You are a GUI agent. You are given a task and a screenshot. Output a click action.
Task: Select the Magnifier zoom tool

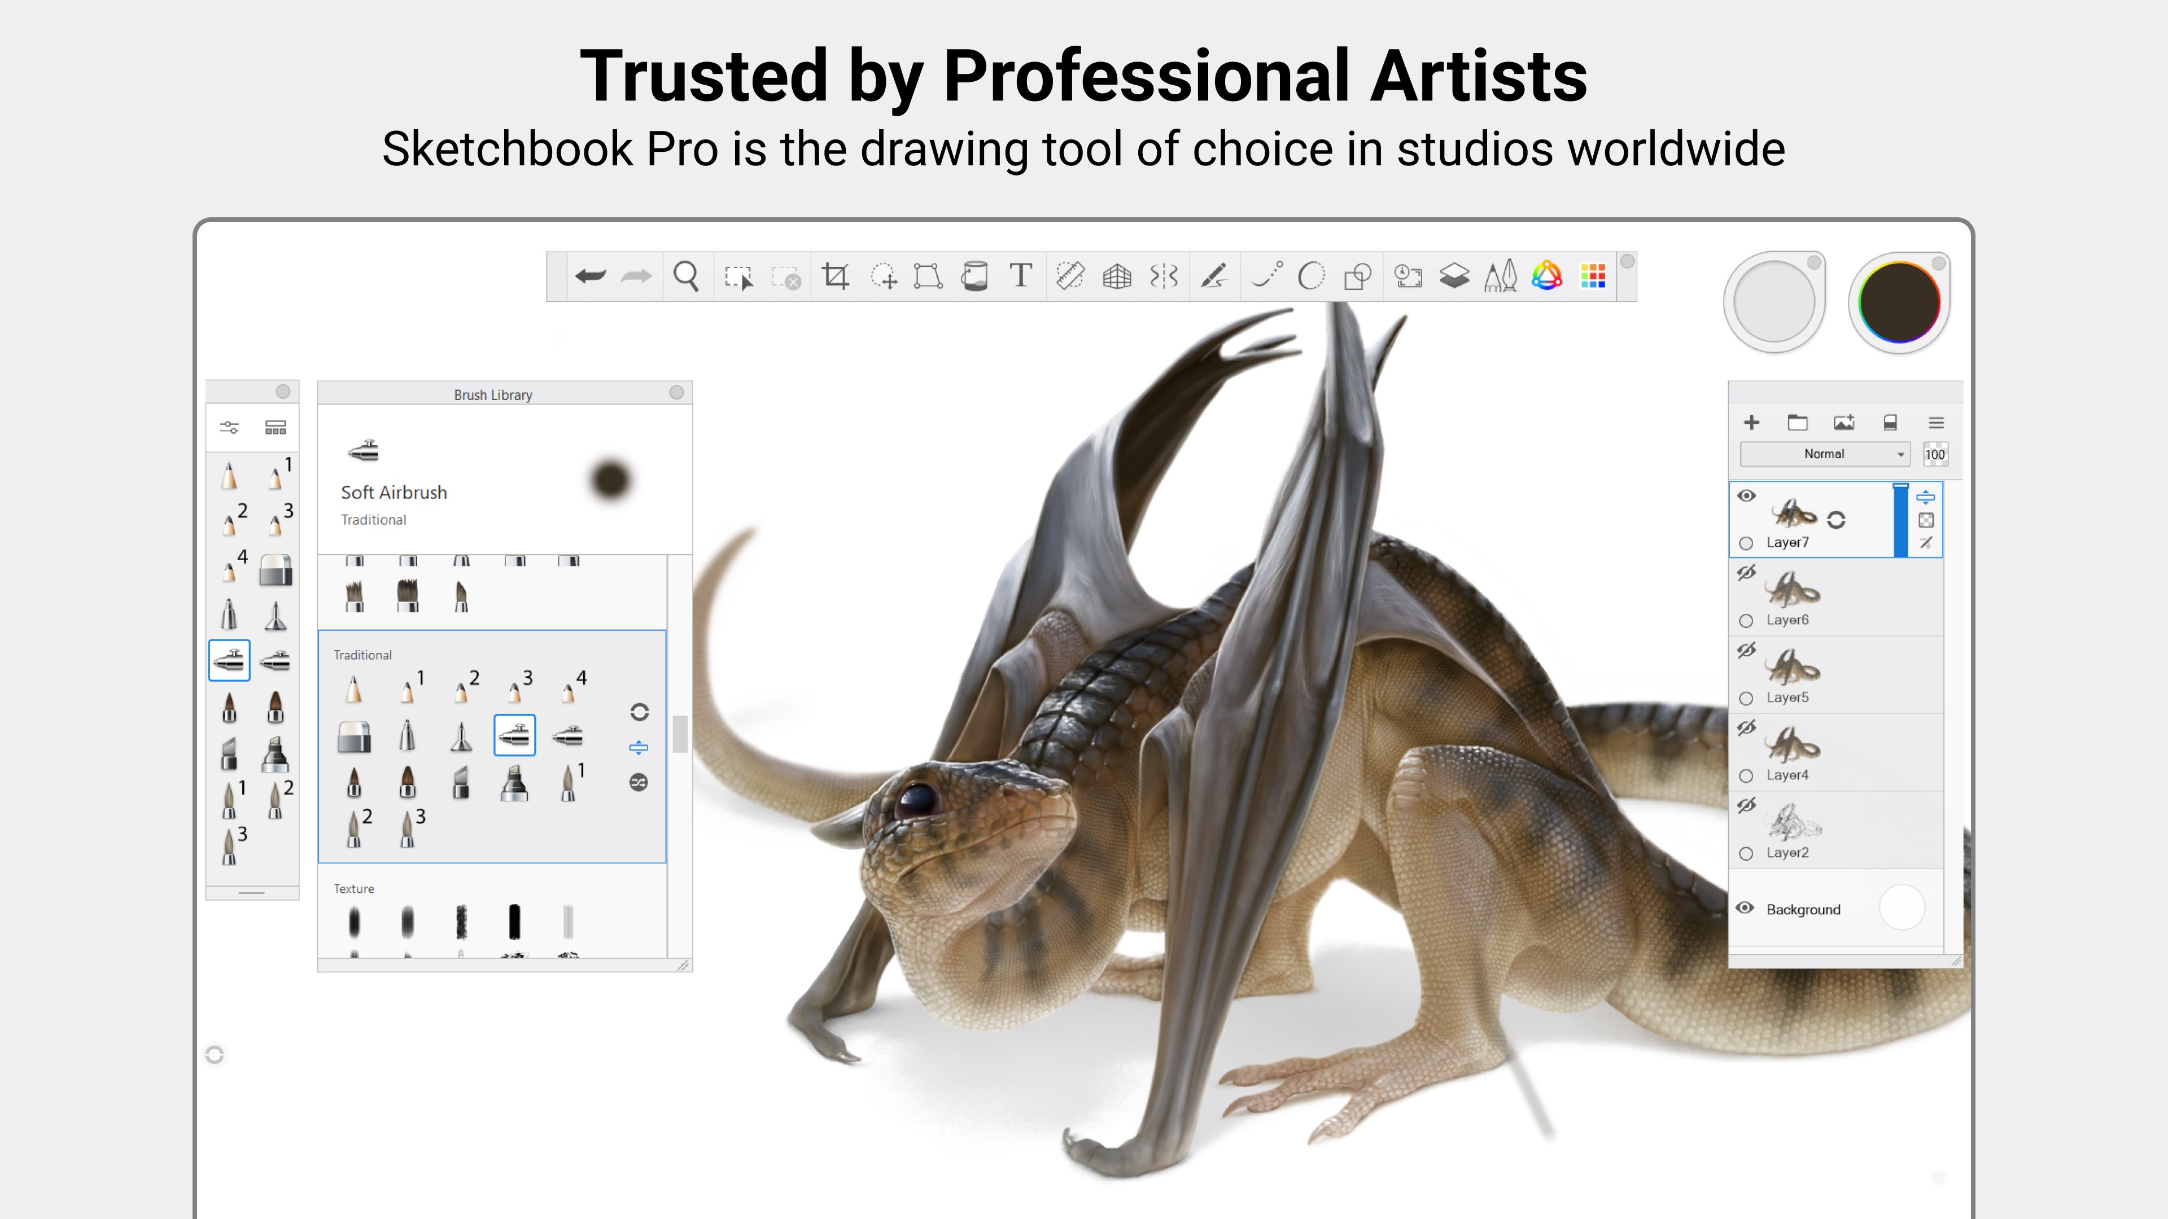click(x=687, y=276)
